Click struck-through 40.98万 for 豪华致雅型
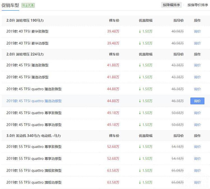This screenshot has height=189, width=210. pyautogui.click(x=178, y=31)
